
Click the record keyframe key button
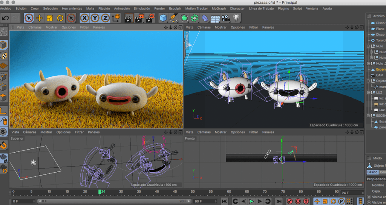coord(290,201)
